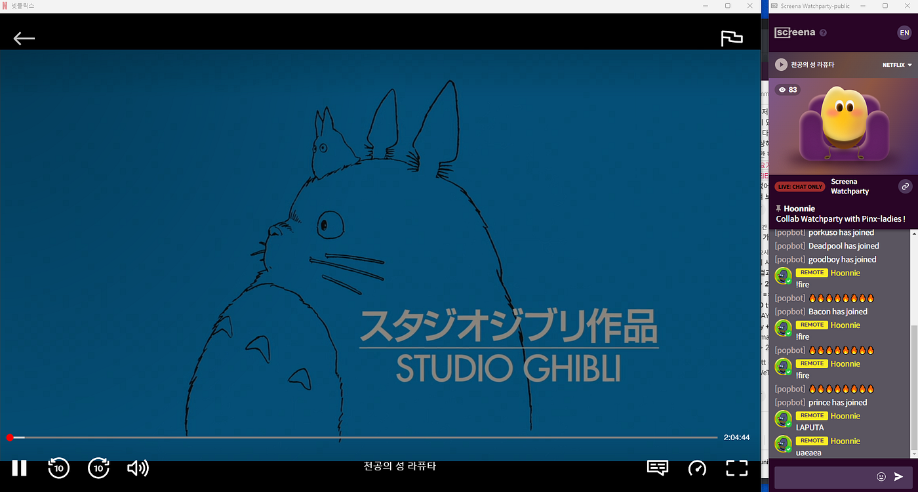The width and height of the screenshot is (918, 492).
Task: Click the chat scrollbar thumb
Action: click(915, 388)
